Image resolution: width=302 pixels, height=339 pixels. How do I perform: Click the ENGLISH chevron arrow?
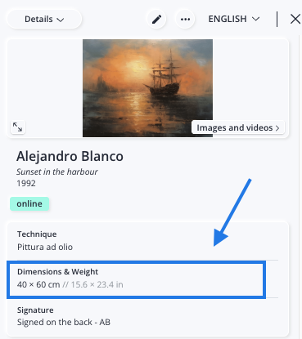[x=255, y=19]
